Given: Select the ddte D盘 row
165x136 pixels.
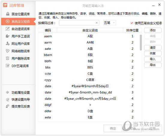Looking at the screenshot, I should 89,111.
